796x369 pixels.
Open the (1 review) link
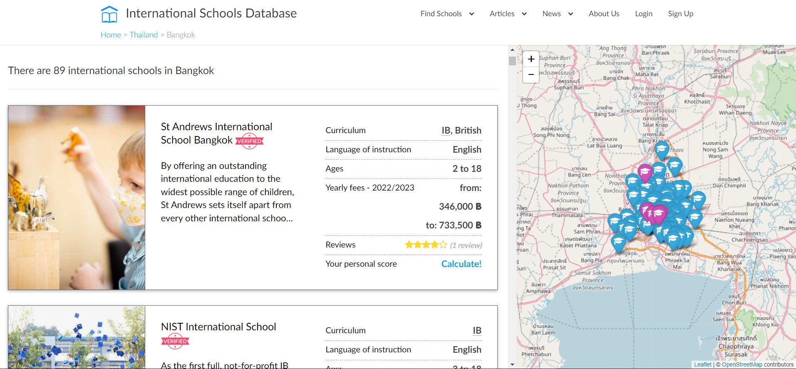[x=466, y=245]
